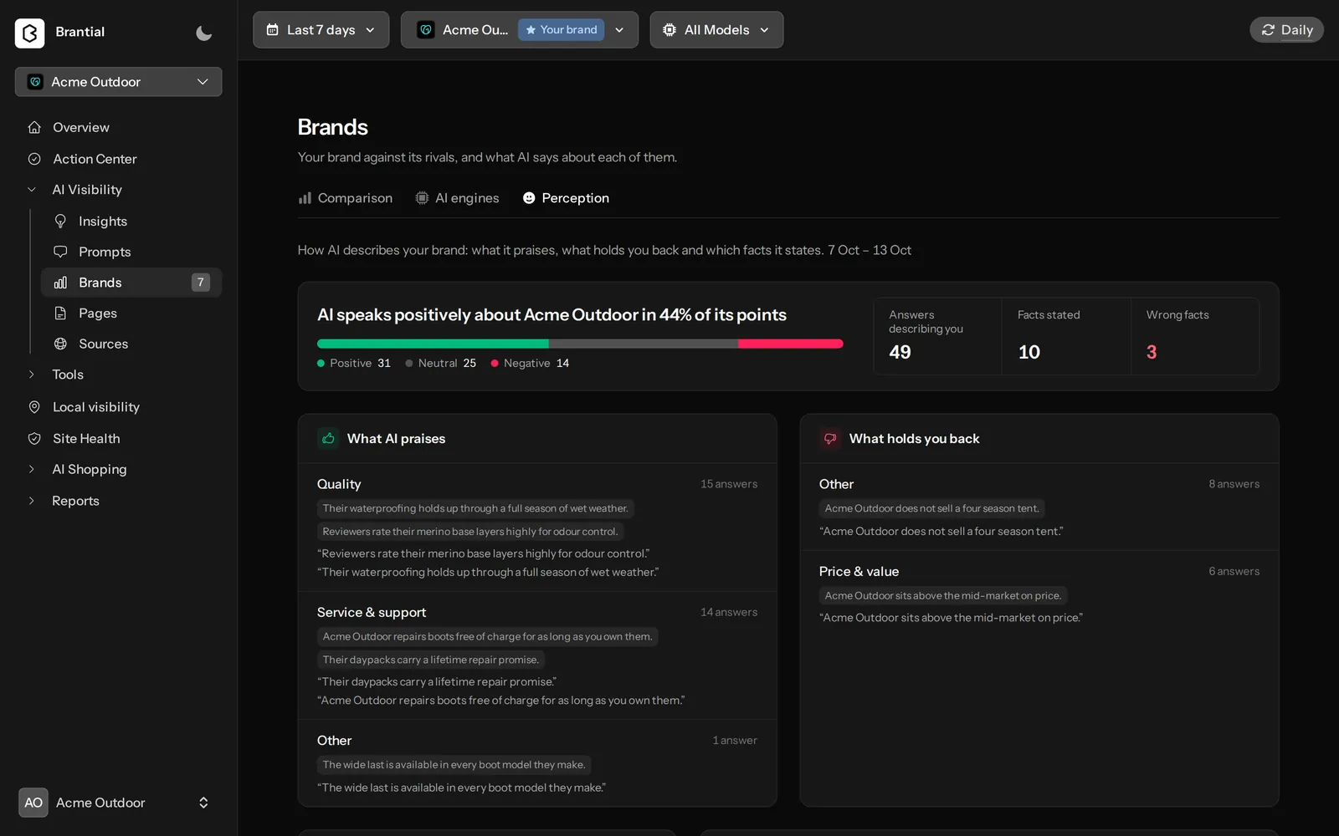1339x836 pixels.
Task: Open Local visibility pin icon
Action: tap(34, 407)
